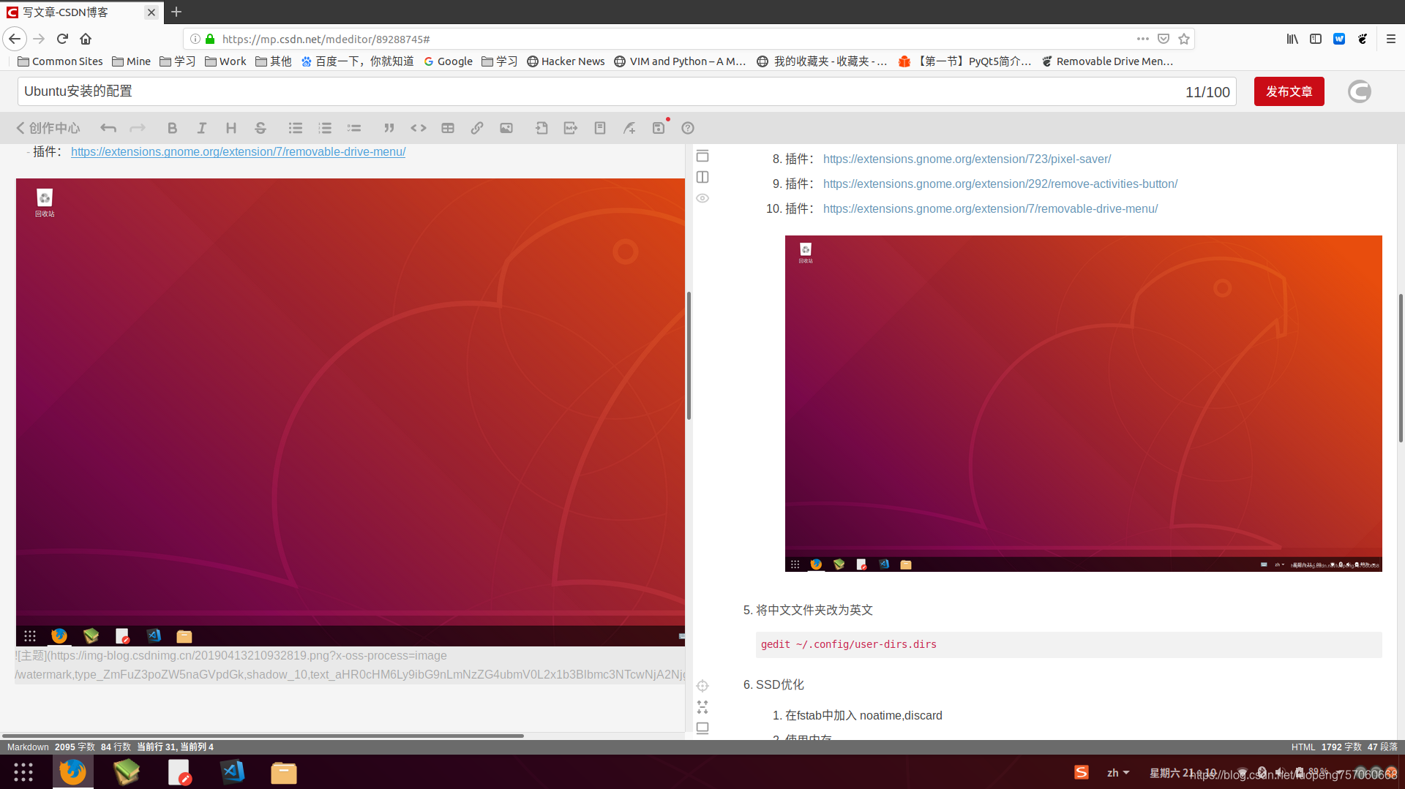Open a new browser tab
Image resolution: width=1405 pixels, height=789 pixels.
(176, 12)
